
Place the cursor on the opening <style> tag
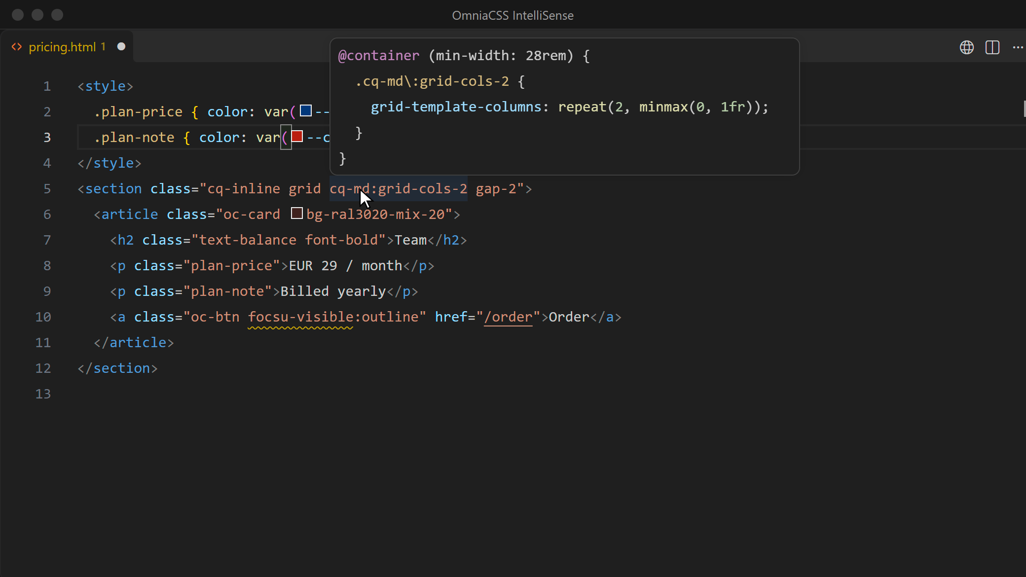pos(105,86)
